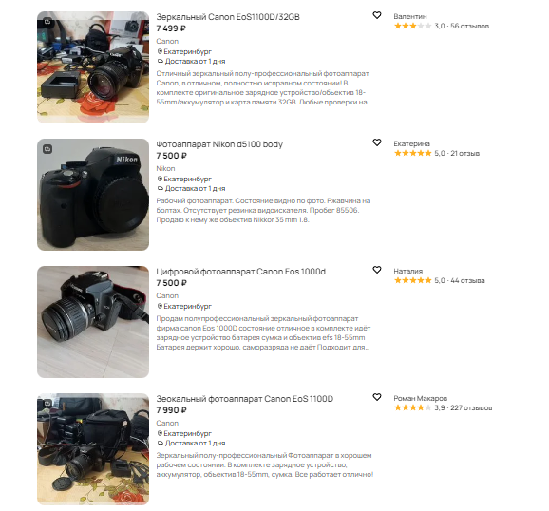549x511 pixels.
Task: View Canon EoS 1100D with bag photo
Action: 93,449
